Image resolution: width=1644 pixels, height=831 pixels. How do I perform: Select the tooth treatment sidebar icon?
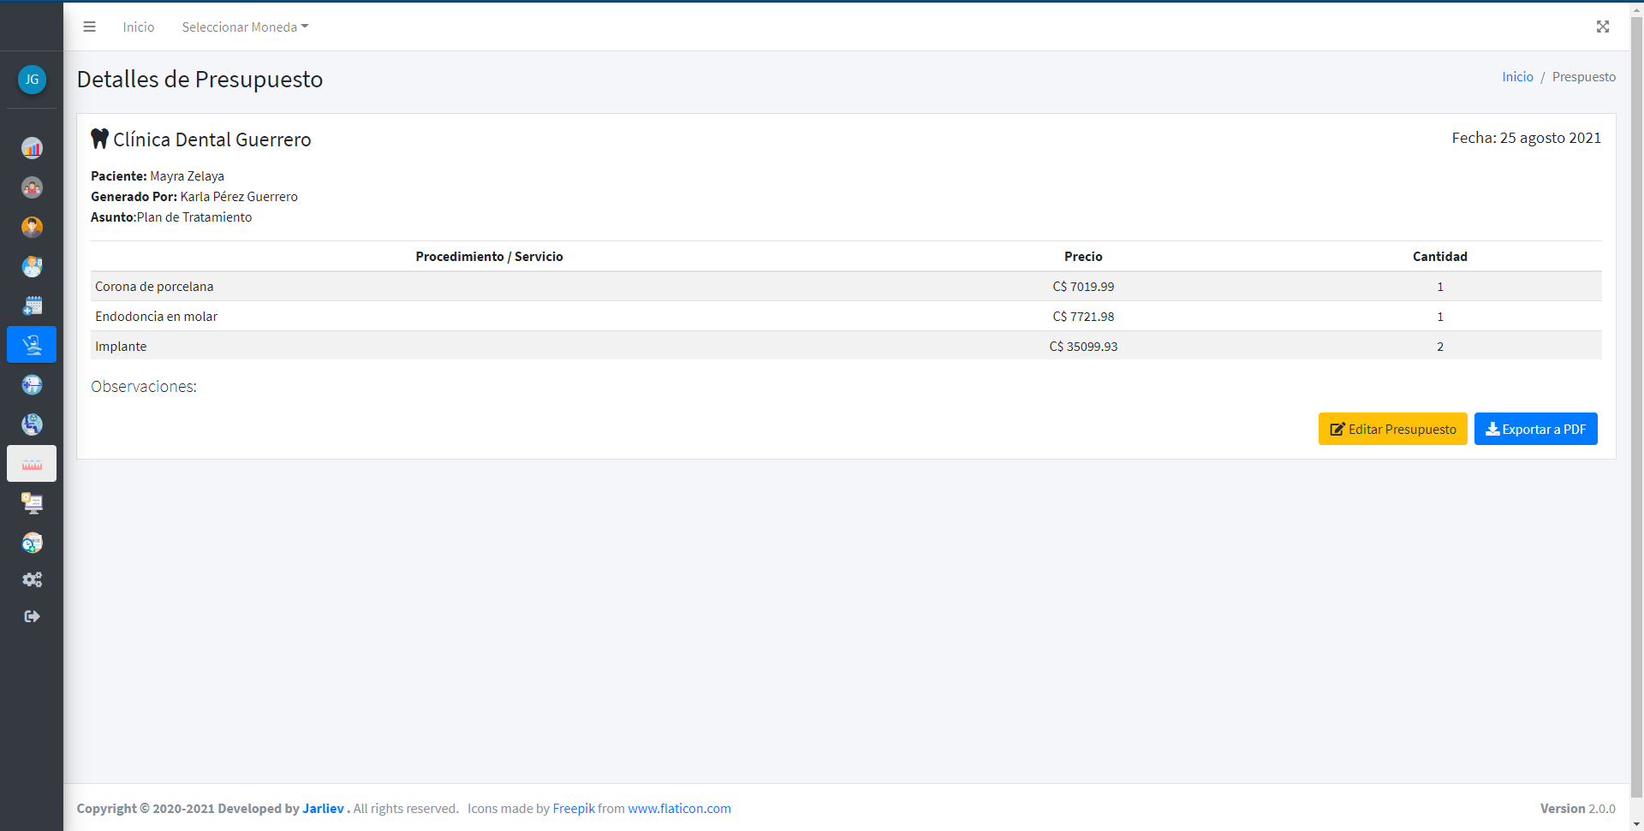(32, 384)
